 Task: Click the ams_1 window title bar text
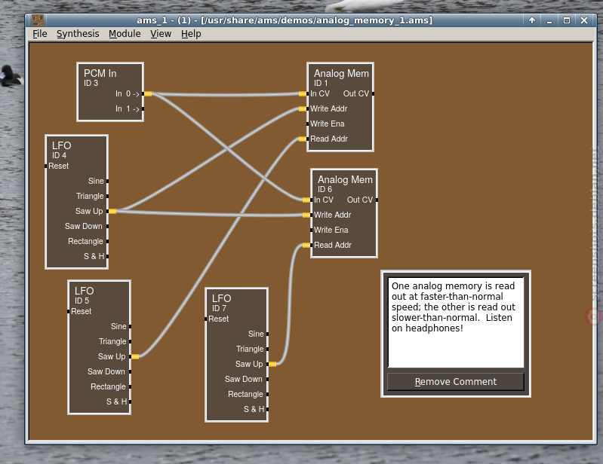click(x=285, y=20)
